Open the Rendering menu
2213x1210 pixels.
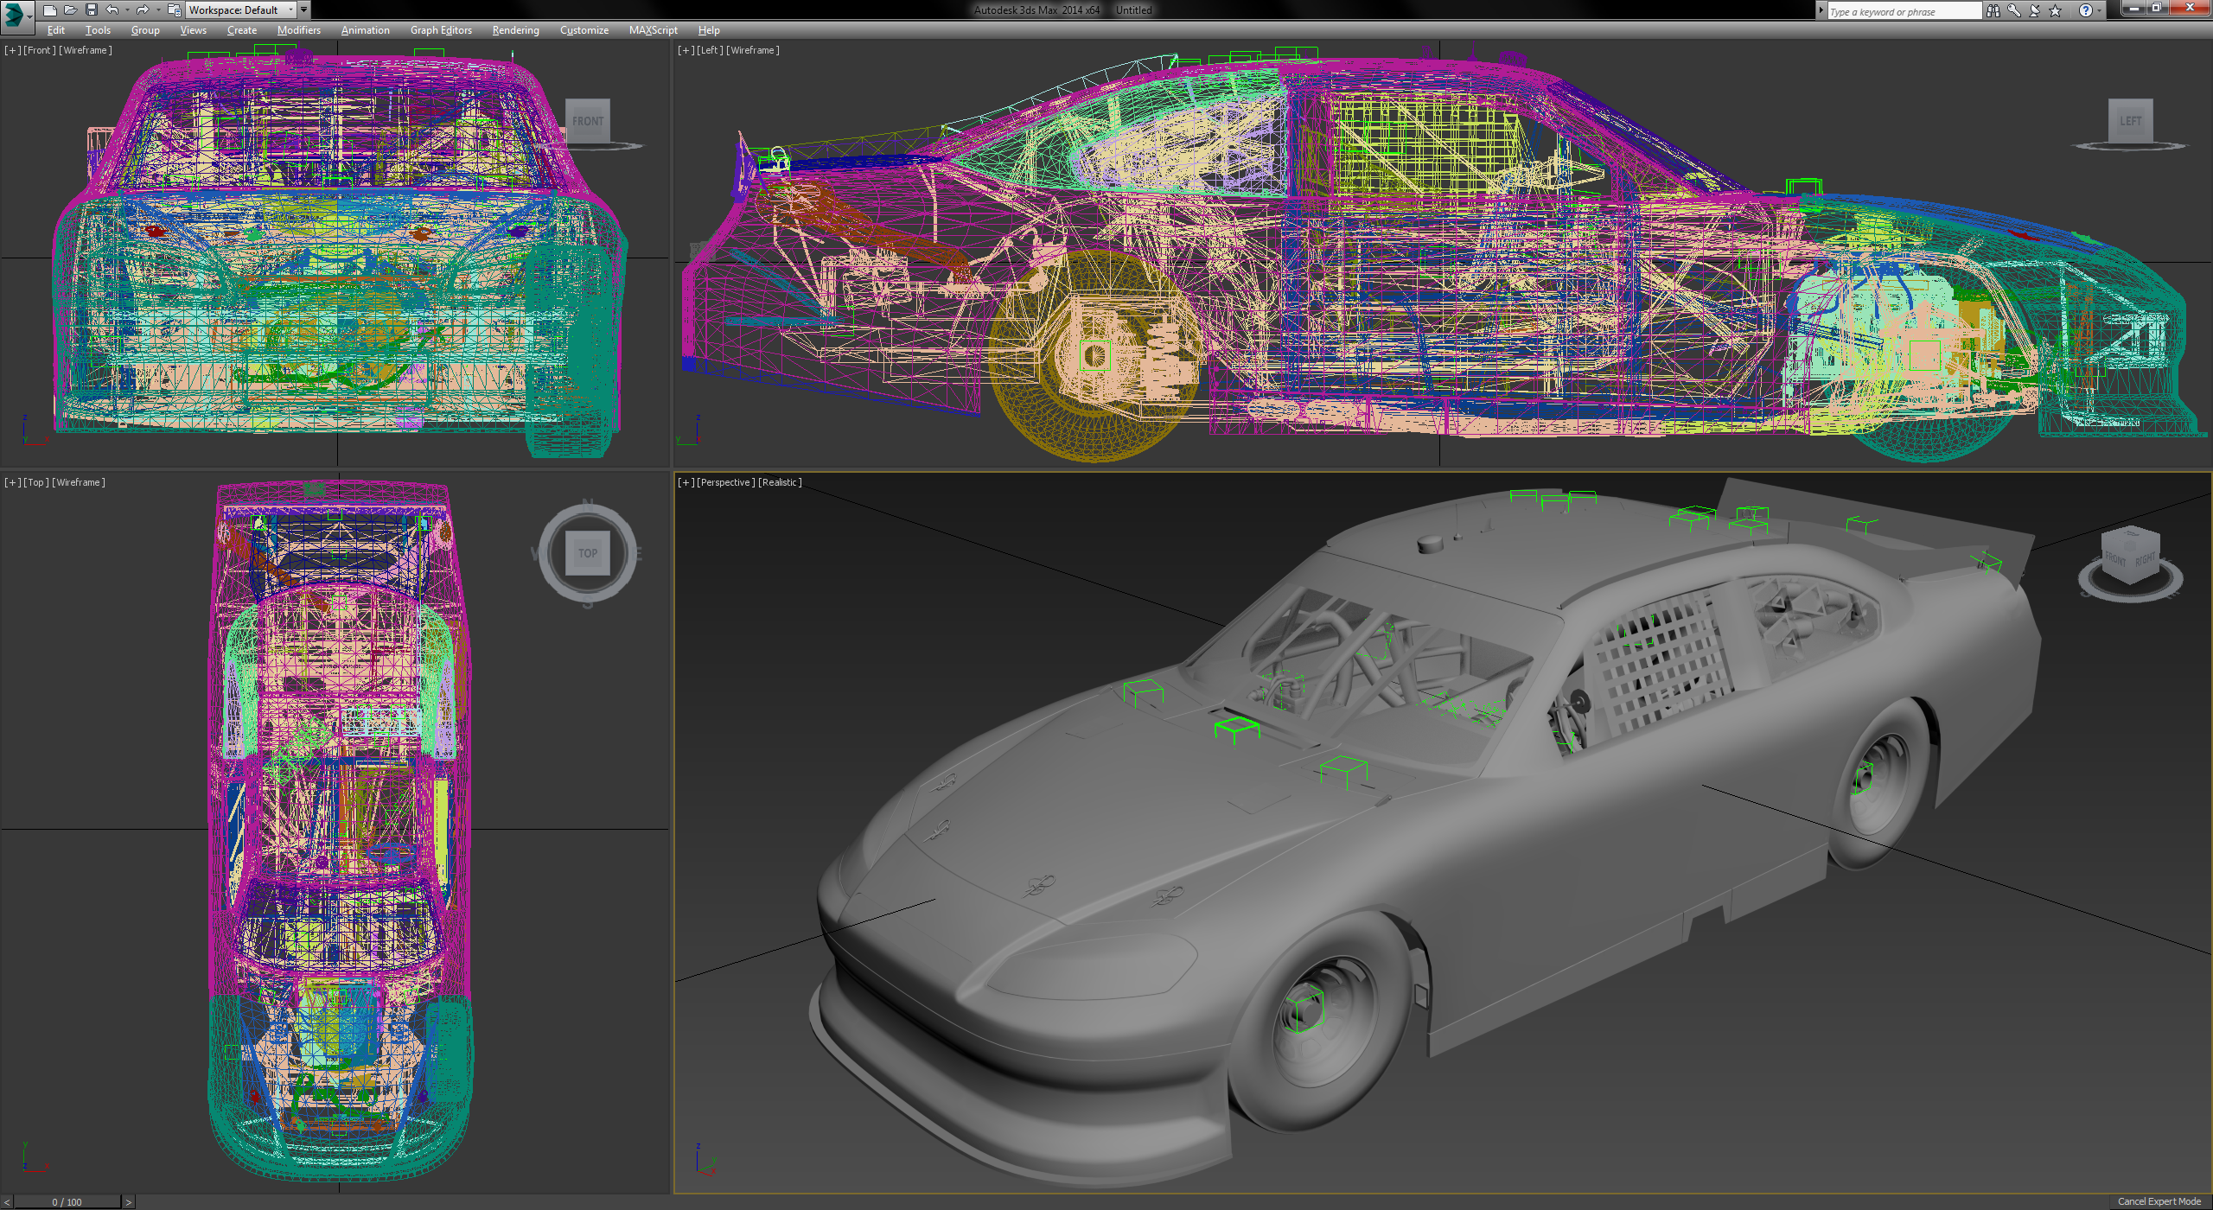point(515,30)
